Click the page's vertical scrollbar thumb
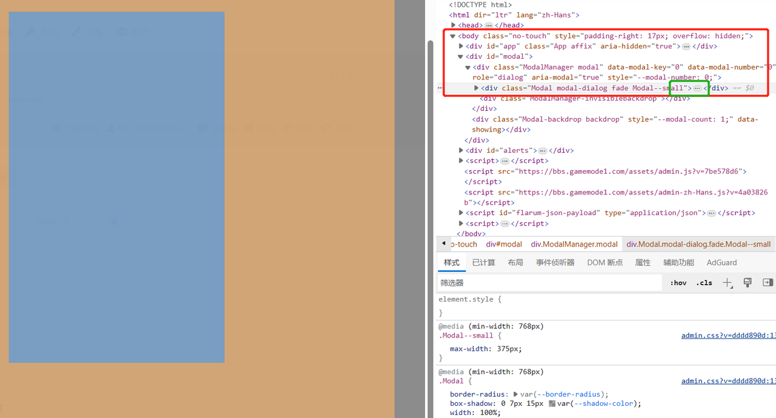The width and height of the screenshot is (776, 418). click(x=430, y=229)
